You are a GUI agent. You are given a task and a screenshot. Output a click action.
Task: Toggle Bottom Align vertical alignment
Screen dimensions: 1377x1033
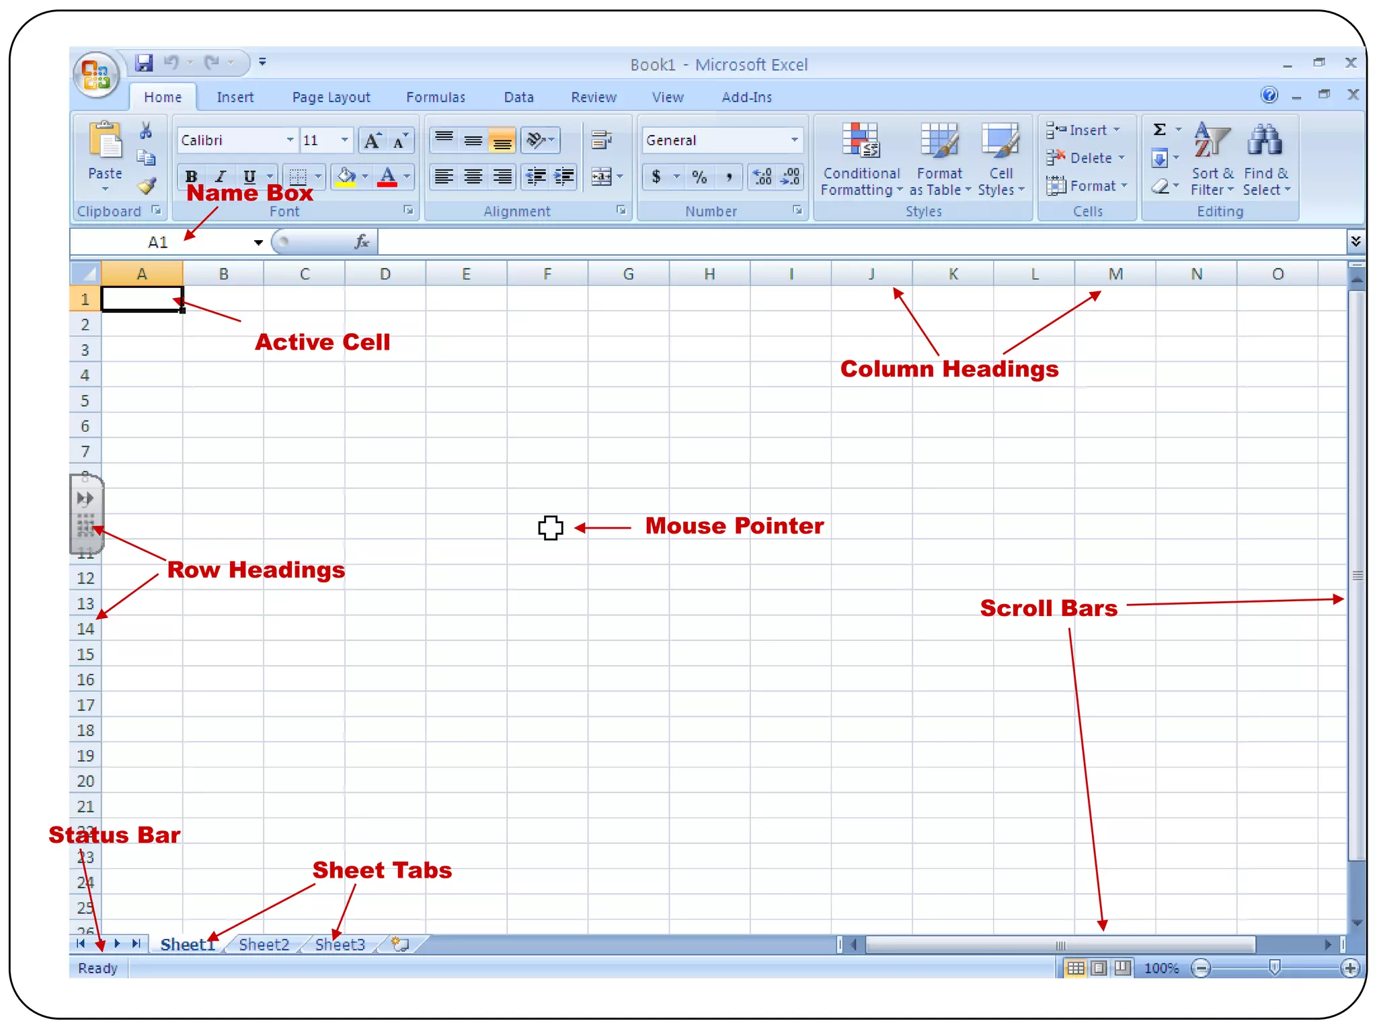point(502,140)
